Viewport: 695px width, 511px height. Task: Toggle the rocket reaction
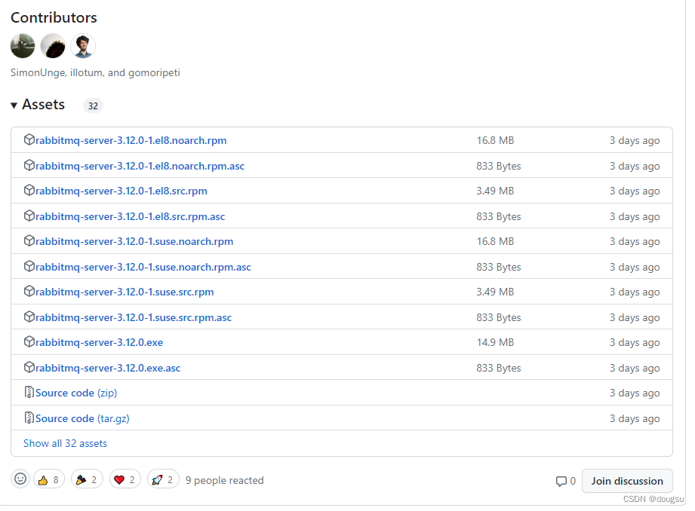tap(163, 479)
